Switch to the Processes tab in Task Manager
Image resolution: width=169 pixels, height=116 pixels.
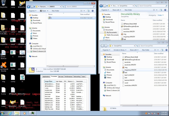(x=54, y=76)
